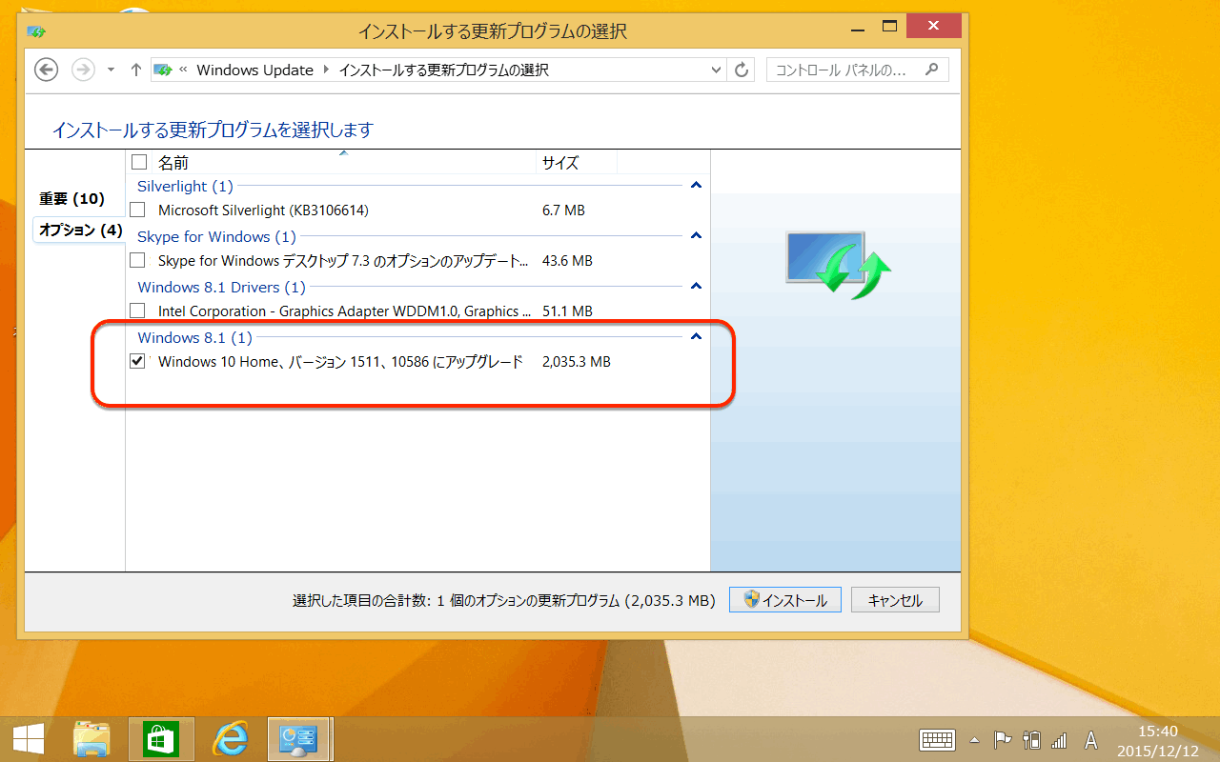Refresh the Windows Update page

tap(742, 70)
